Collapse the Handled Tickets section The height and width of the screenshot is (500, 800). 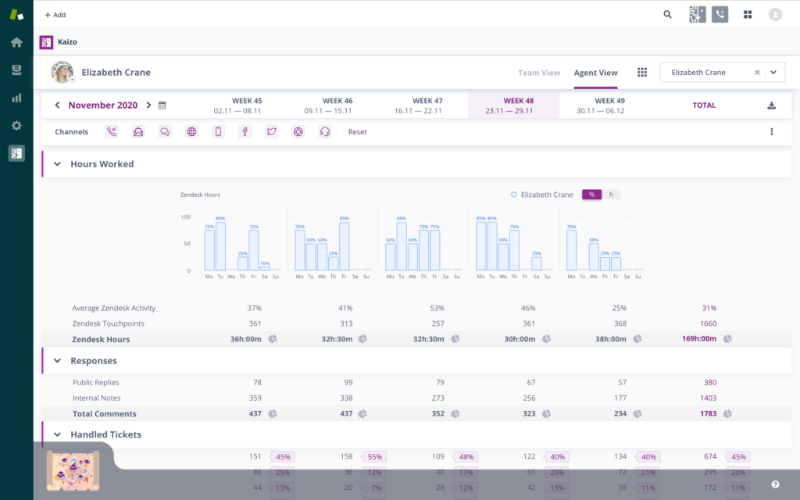click(x=57, y=434)
